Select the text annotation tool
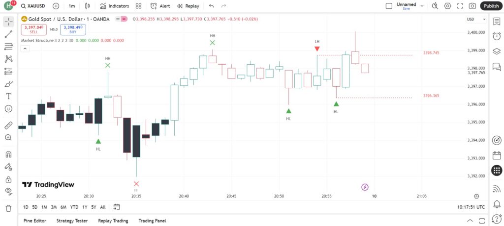The width and height of the screenshot is (504, 226). (x=9, y=97)
